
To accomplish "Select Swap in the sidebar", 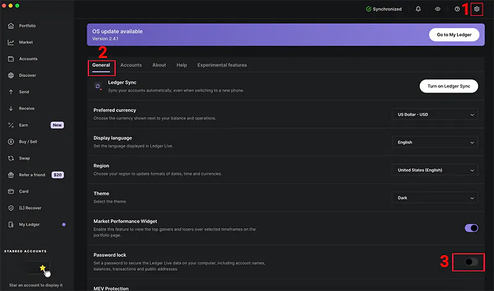I will 24,158.
